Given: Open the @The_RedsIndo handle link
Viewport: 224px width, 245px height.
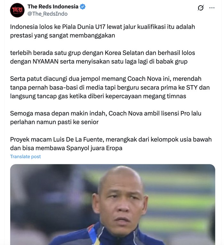Looking at the screenshot, I should [x=47, y=14].
